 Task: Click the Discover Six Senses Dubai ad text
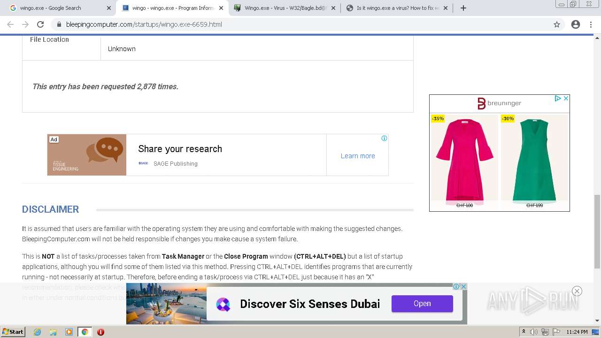tap(310, 304)
